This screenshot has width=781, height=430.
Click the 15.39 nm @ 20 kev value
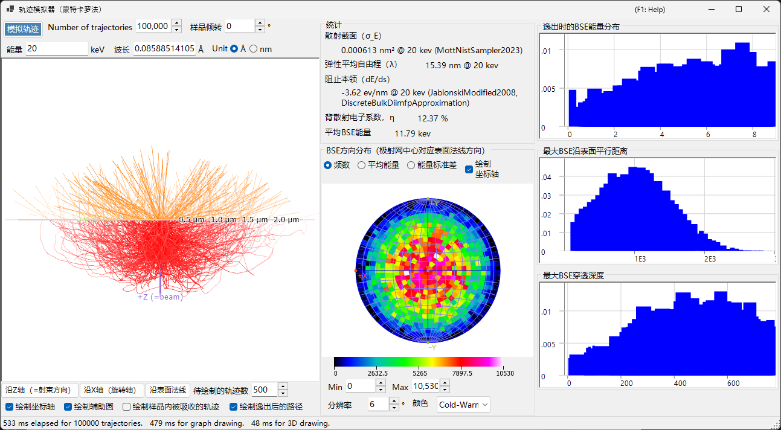point(461,65)
